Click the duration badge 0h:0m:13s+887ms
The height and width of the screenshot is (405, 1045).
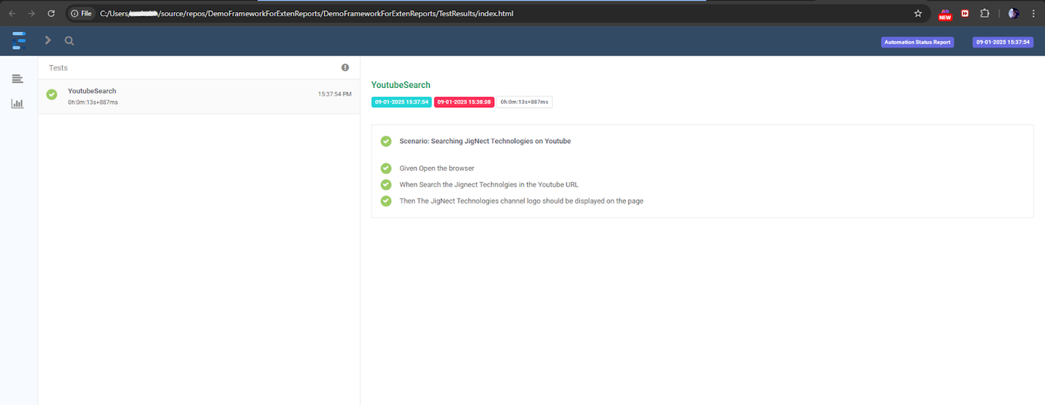click(x=525, y=102)
